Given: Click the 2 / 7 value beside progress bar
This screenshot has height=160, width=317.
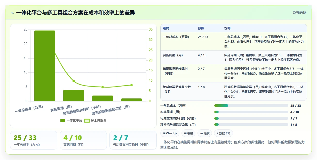Looking at the screenshot, I should (x=294, y=118).
